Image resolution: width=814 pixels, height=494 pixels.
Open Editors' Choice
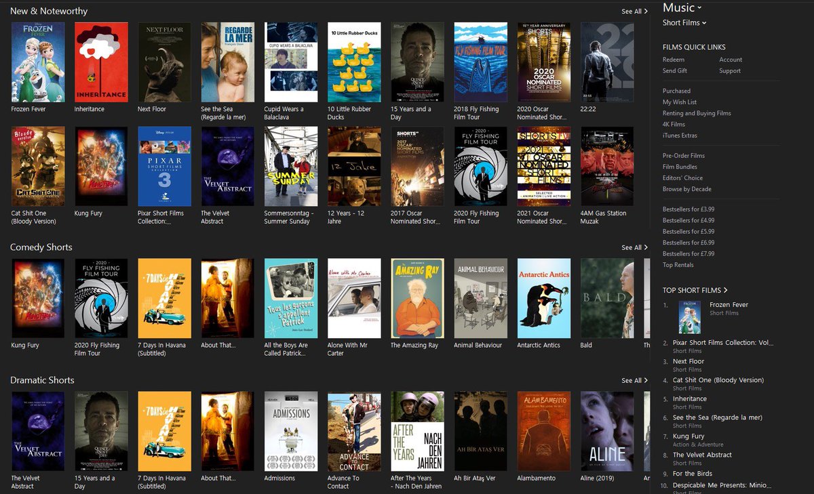(x=682, y=178)
